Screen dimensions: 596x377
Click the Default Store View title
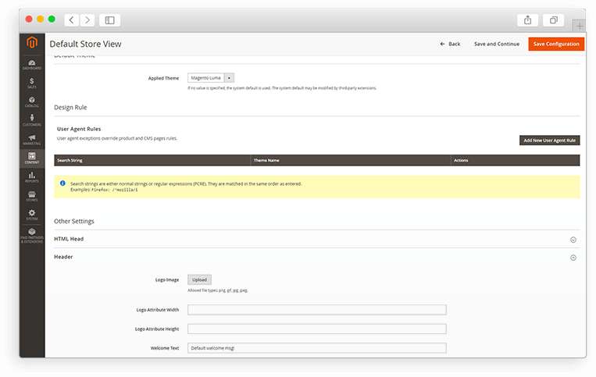tap(85, 44)
